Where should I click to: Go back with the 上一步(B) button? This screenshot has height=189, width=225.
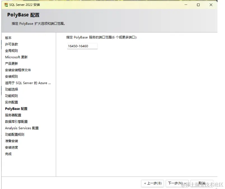pyautogui.click(x=153, y=183)
